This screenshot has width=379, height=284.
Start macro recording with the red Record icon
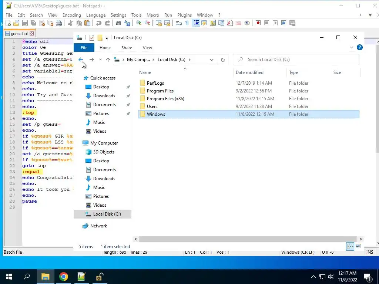point(258,23)
